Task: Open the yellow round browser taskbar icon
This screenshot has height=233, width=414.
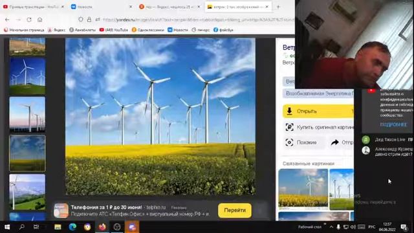Action: pos(87,227)
